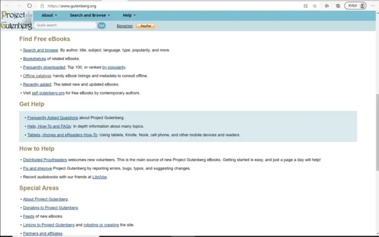This screenshot has height=237, width=379.
Task: Visit the self.gutenberg.org link
Action: [48, 93]
